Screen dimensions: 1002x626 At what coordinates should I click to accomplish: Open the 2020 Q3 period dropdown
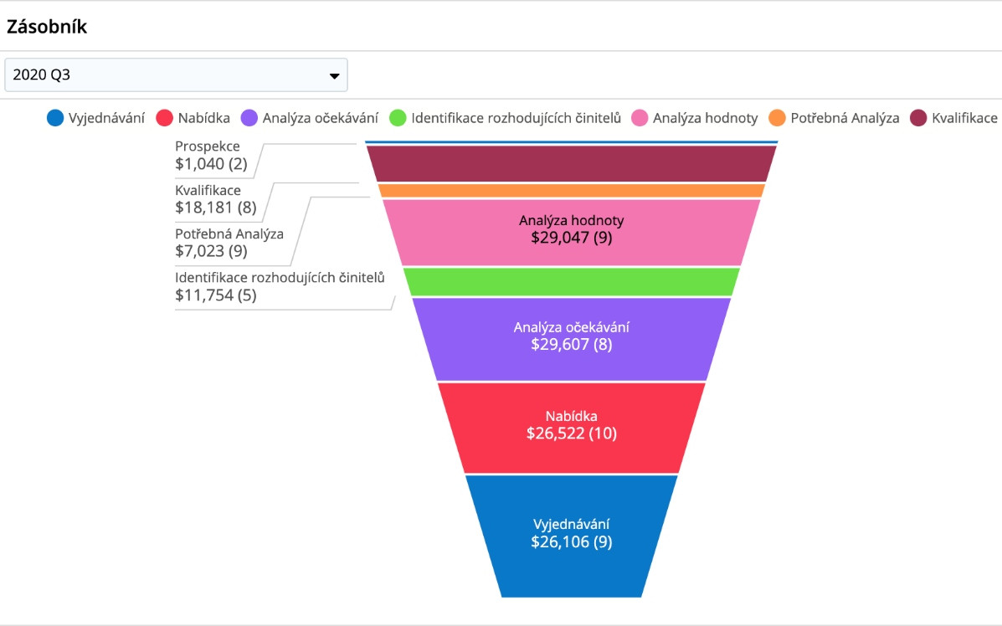176,75
